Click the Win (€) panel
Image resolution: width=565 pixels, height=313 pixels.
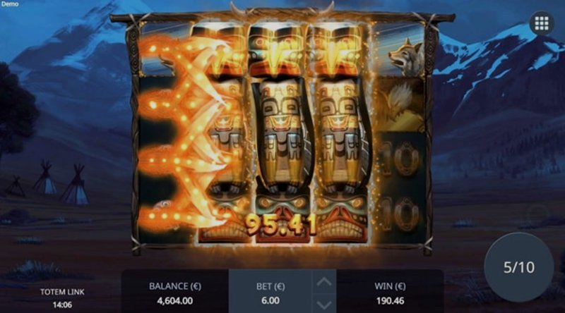click(x=390, y=293)
